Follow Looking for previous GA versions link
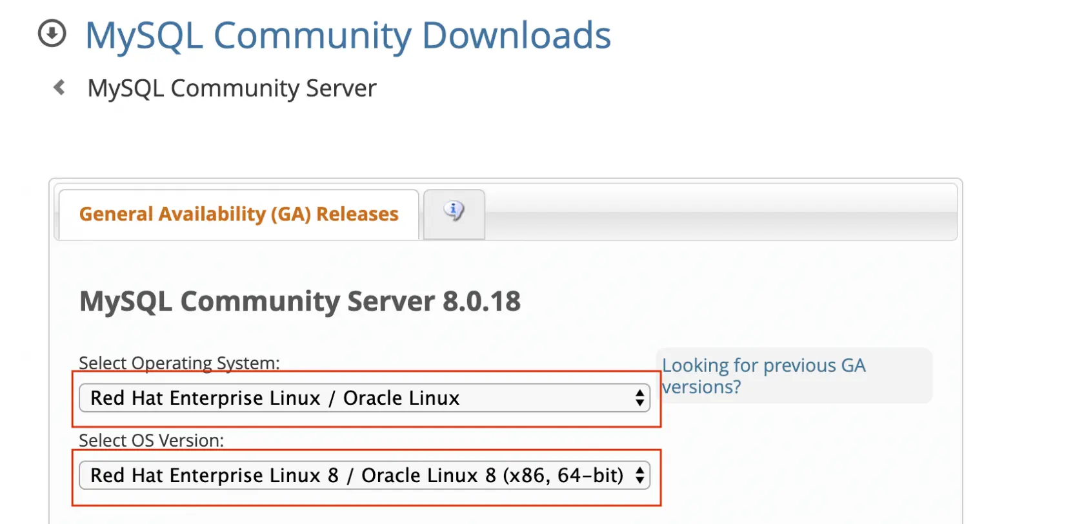 point(764,376)
